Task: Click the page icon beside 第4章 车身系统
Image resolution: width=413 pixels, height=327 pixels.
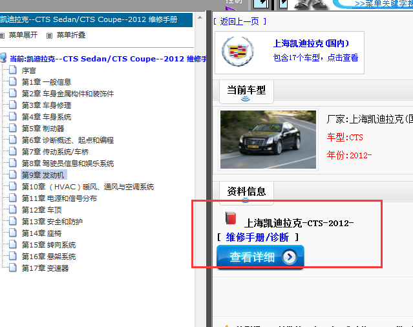Action: click(x=13, y=116)
